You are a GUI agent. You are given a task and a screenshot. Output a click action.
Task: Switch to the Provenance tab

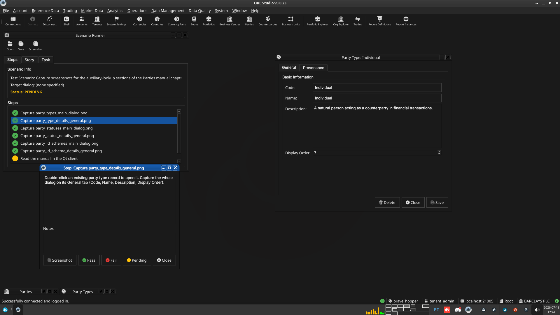tap(314, 68)
